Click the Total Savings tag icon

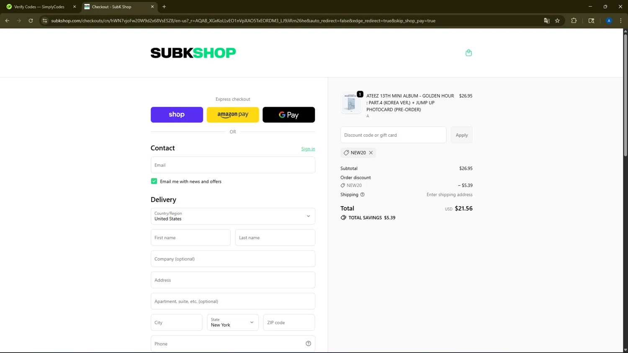[343, 217]
